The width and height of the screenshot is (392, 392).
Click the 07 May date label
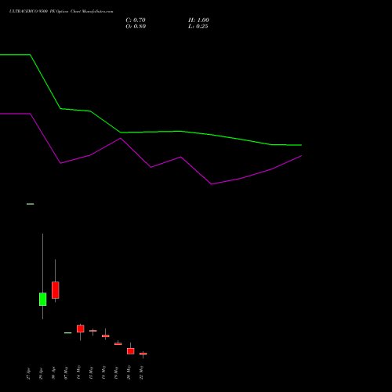[x=66, y=373]
